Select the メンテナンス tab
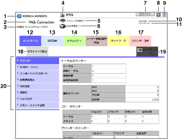This screenshot has width=182, height=139. [30, 41]
